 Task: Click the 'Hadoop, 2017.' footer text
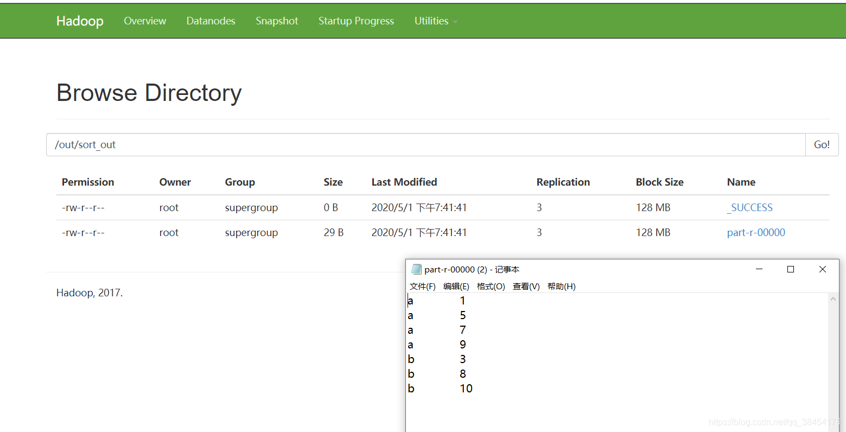[x=90, y=293]
